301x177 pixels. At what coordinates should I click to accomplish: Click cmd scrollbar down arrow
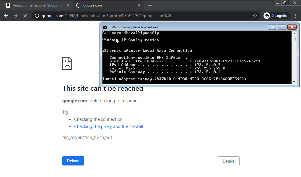pos(294,82)
